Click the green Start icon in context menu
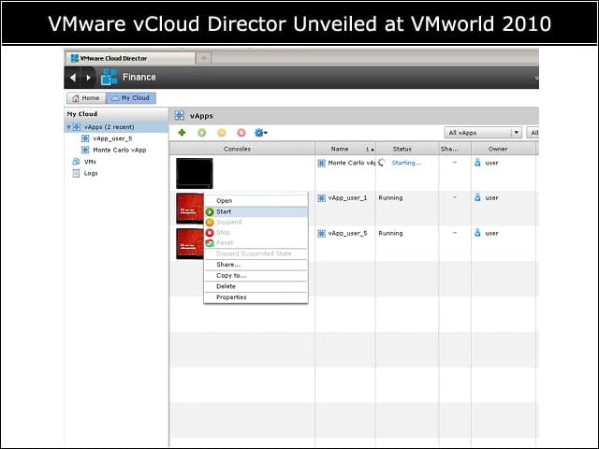The image size is (599, 449). (210, 212)
